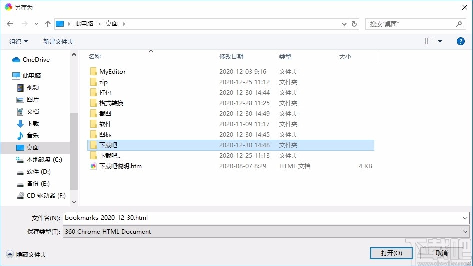Open 备份 (E:) drive

tap(33, 184)
